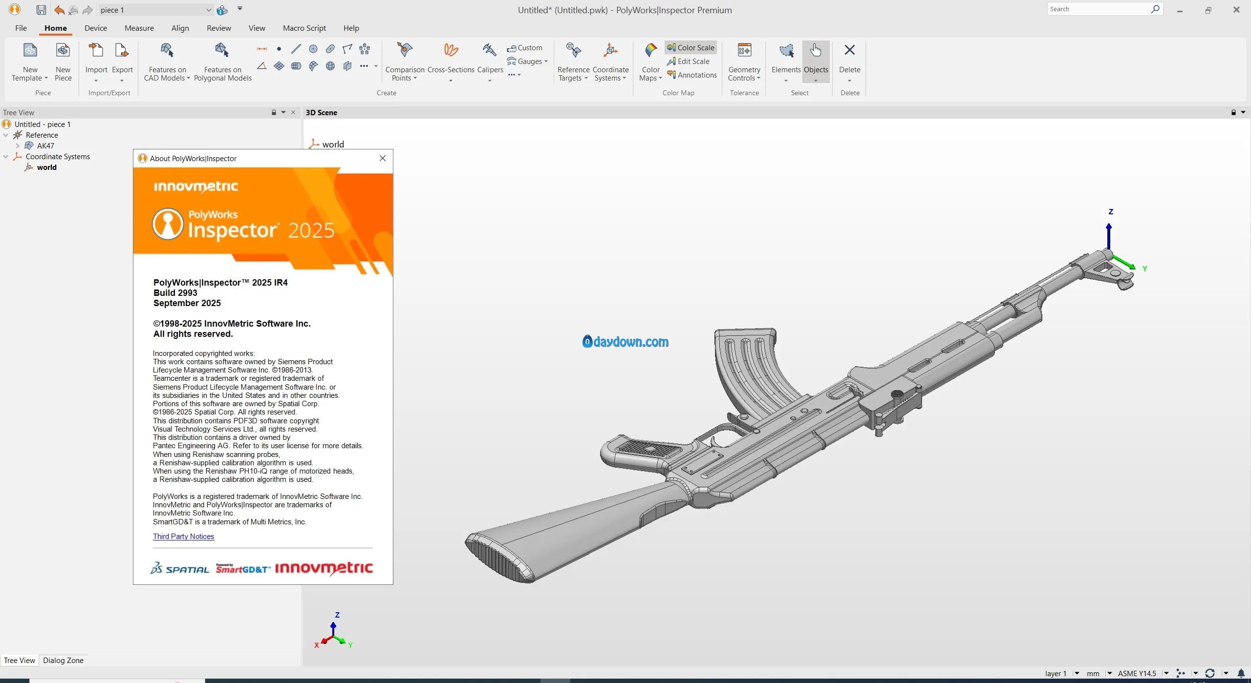The height and width of the screenshot is (683, 1251).
Task: Toggle the Color Scale display
Action: tap(690, 47)
